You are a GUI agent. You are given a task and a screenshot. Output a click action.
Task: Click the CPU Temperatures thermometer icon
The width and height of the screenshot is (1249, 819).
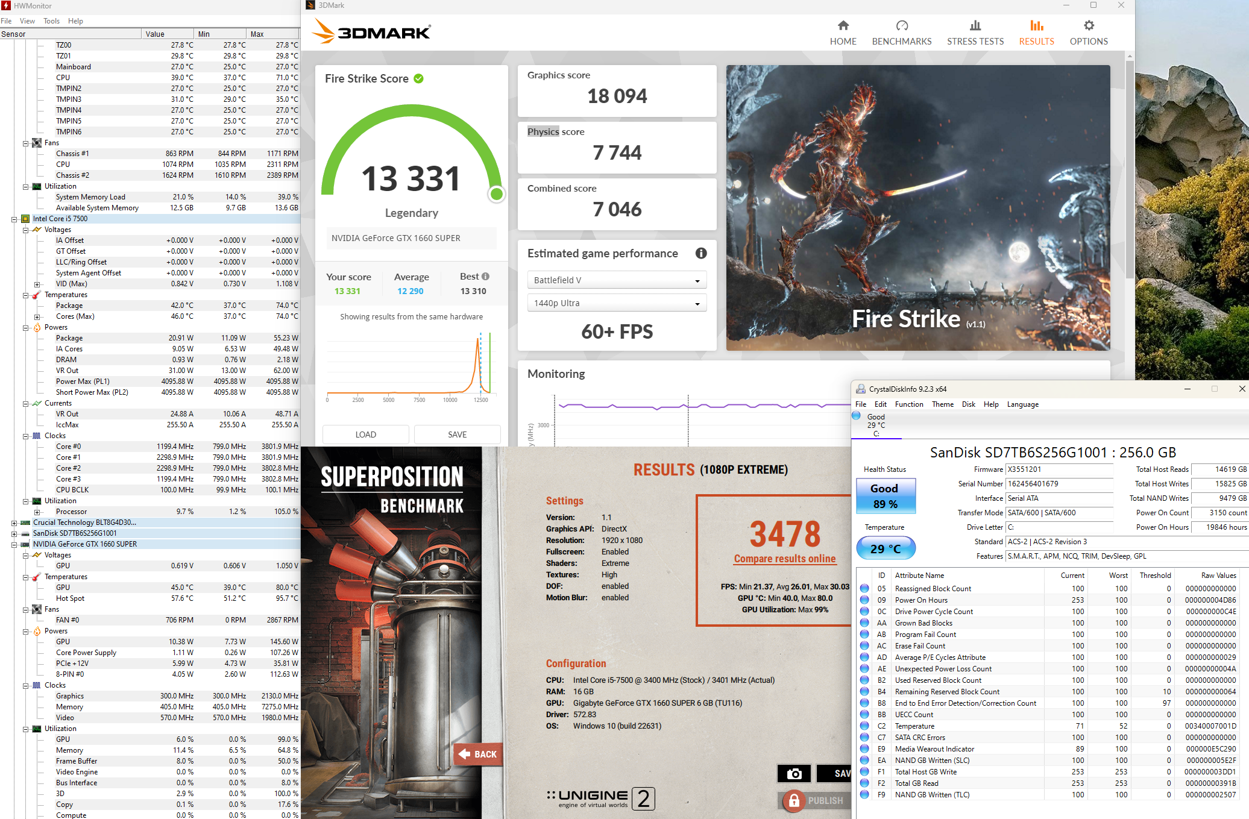[37, 295]
